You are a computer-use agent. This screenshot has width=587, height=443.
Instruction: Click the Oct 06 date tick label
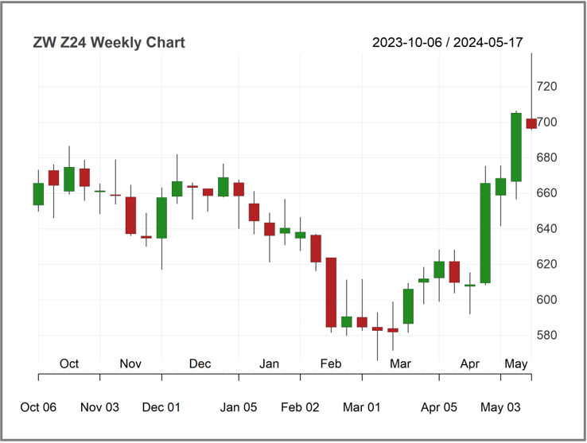[38, 407]
